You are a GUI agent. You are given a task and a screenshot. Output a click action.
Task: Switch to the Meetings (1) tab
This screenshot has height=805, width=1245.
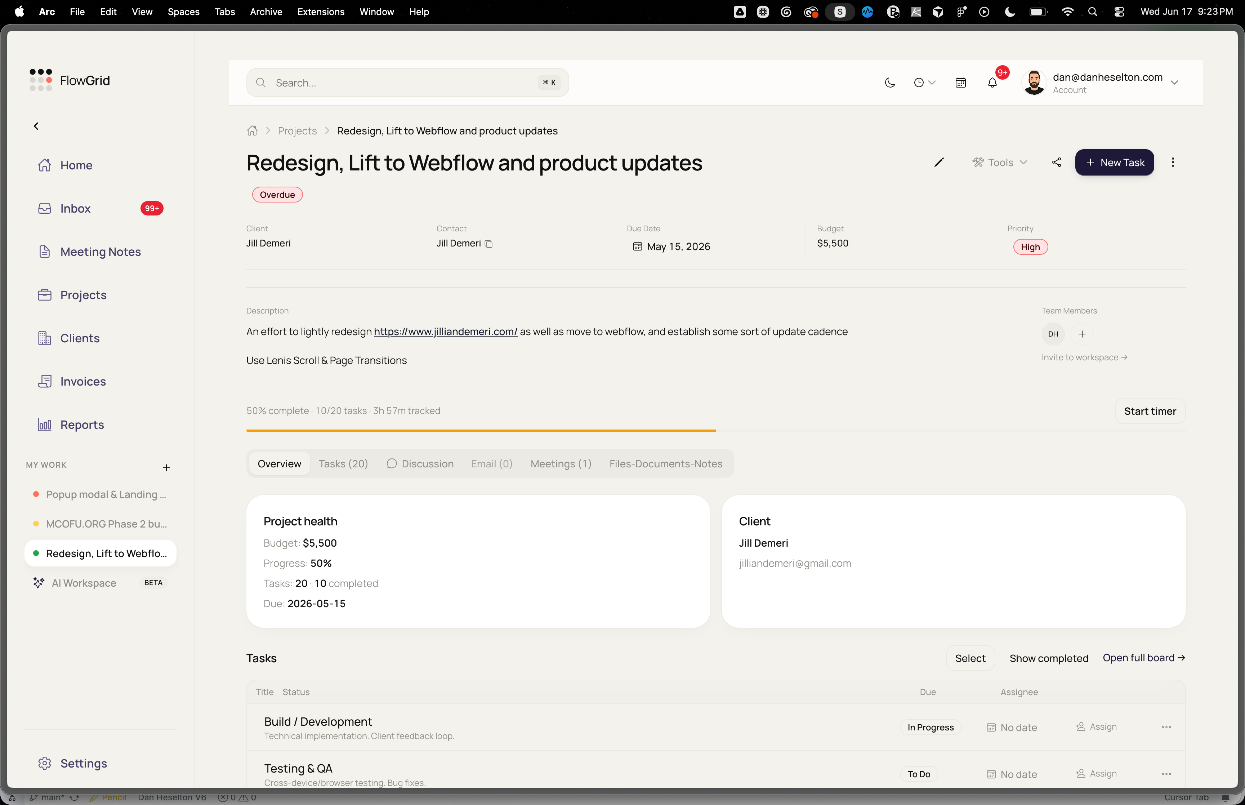pos(561,464)
